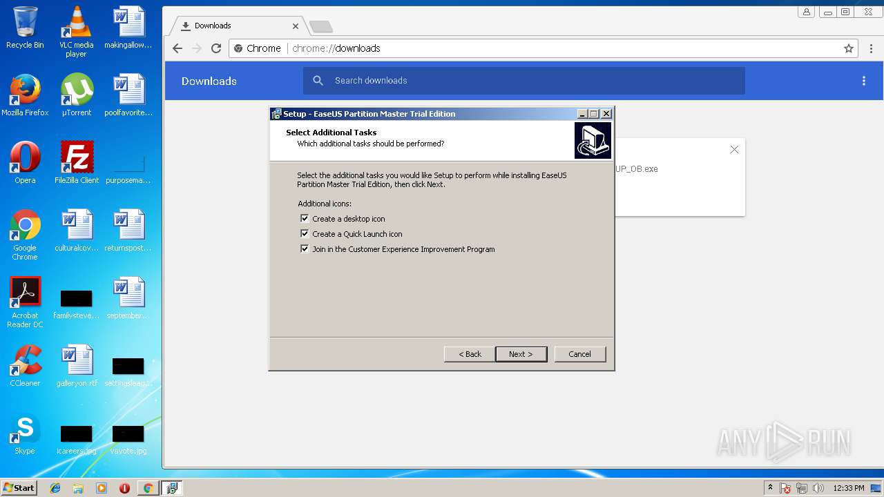The width and height of the screenshot is (884, 497).
Task: Dismiss the download item with X
Action: click(x=734, y=150)
